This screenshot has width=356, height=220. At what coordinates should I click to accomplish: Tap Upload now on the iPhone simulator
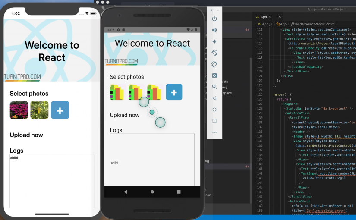click(x=26, y=135)
